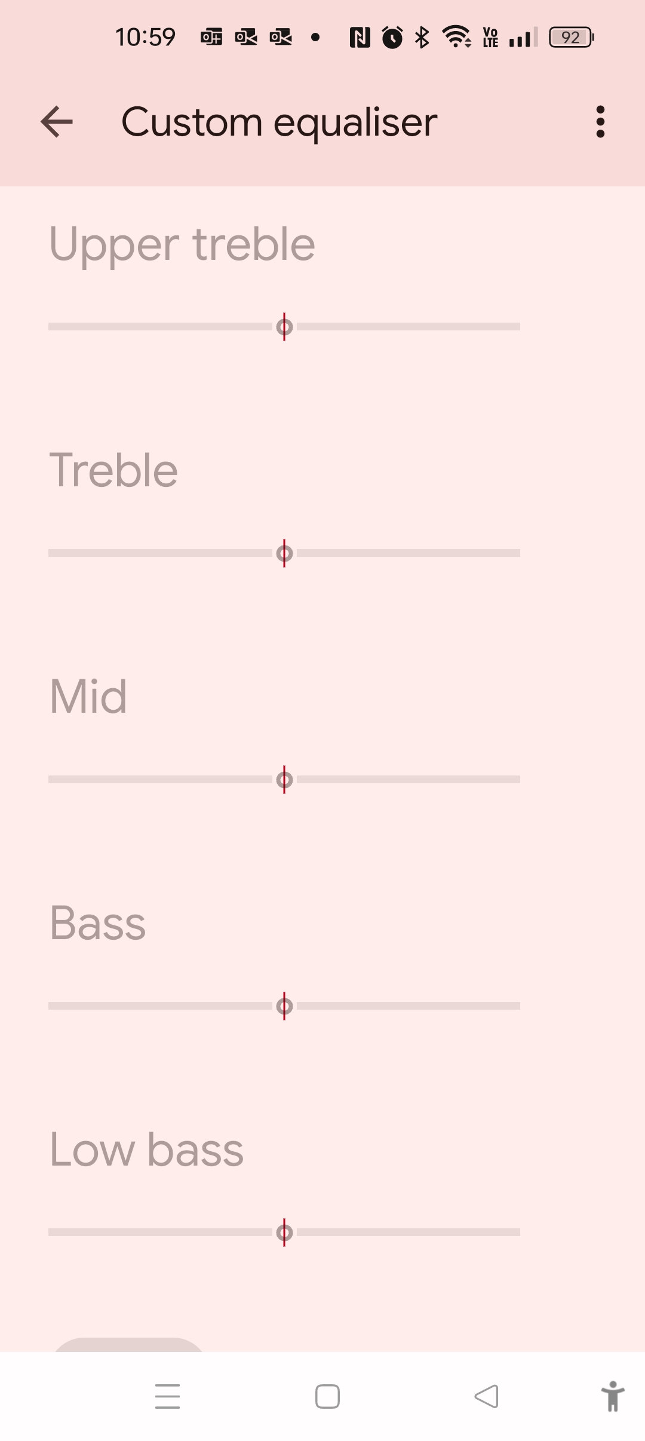Tap the Wi-Fi status icon

tap(456, 37)
